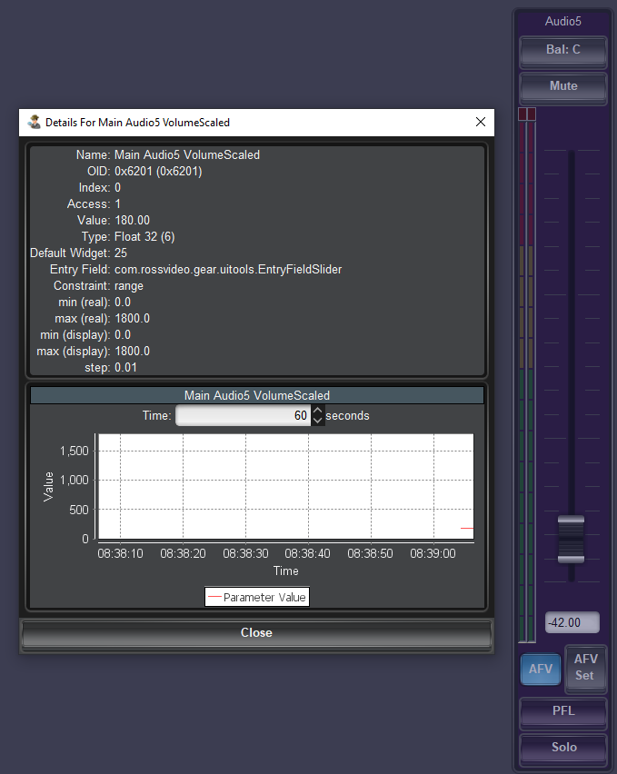
Task: Open the Bal: C balance control
Action: (x=563, y=50)
